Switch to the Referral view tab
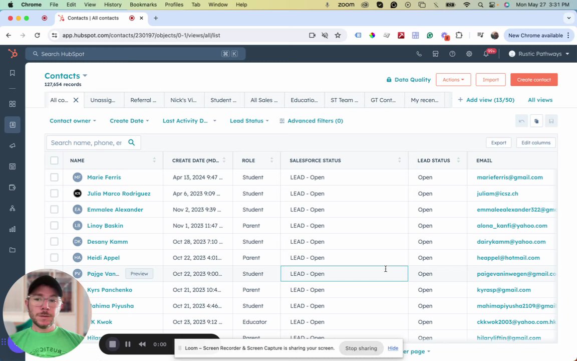This screenshot has height=361, width=577. click(x=143, y=100)
